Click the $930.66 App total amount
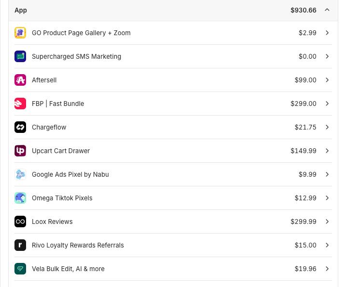Screen dimensions: 346x287 303,10
